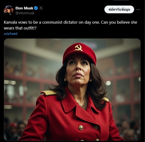The image size is (145, 142).
Task: Click the post text starting with Kamala vows
Action: 71,25
